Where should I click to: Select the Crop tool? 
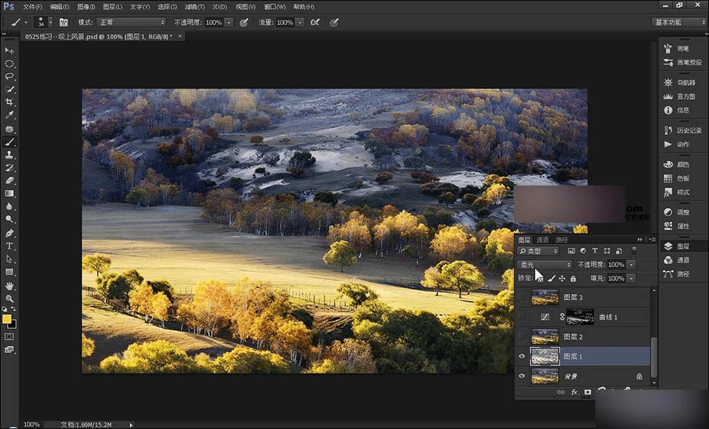(x=10, y=102)
